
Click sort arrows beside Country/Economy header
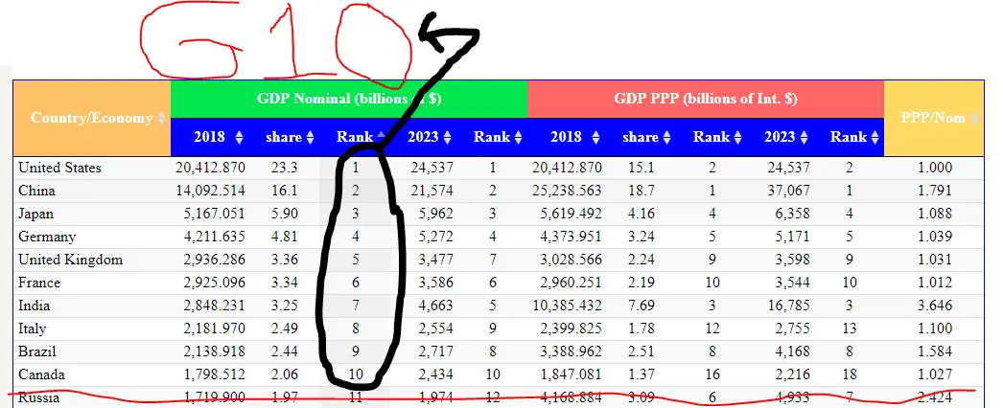[162, 118]
